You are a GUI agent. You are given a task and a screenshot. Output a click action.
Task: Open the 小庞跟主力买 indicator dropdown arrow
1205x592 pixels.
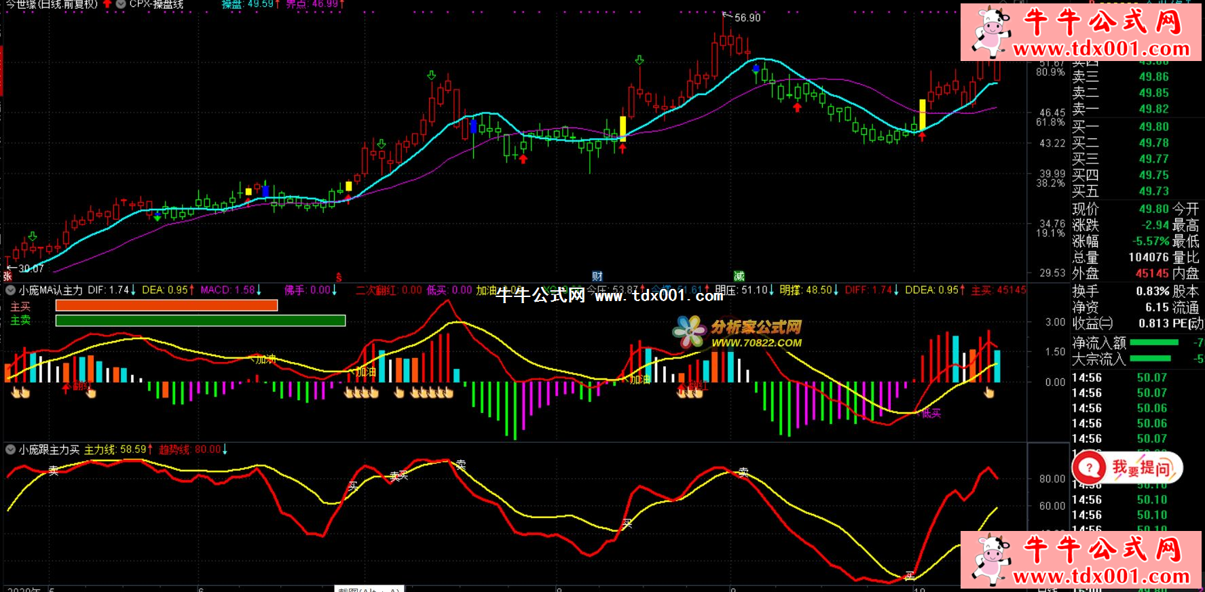point(11,450)
